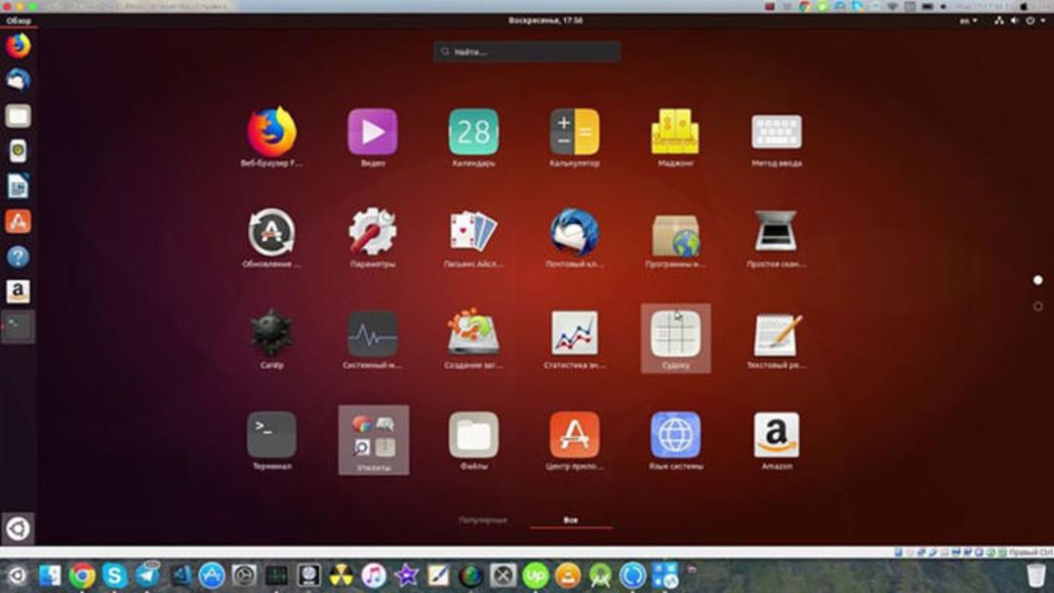Click the app search field
1054x593 pixels.
coord(526,52)
